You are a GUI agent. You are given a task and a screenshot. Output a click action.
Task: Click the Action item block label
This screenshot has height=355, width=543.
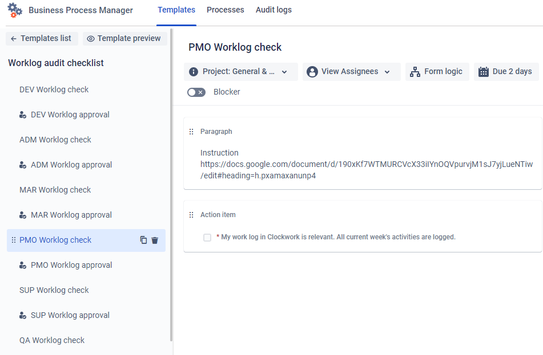(x=218, y=215)
